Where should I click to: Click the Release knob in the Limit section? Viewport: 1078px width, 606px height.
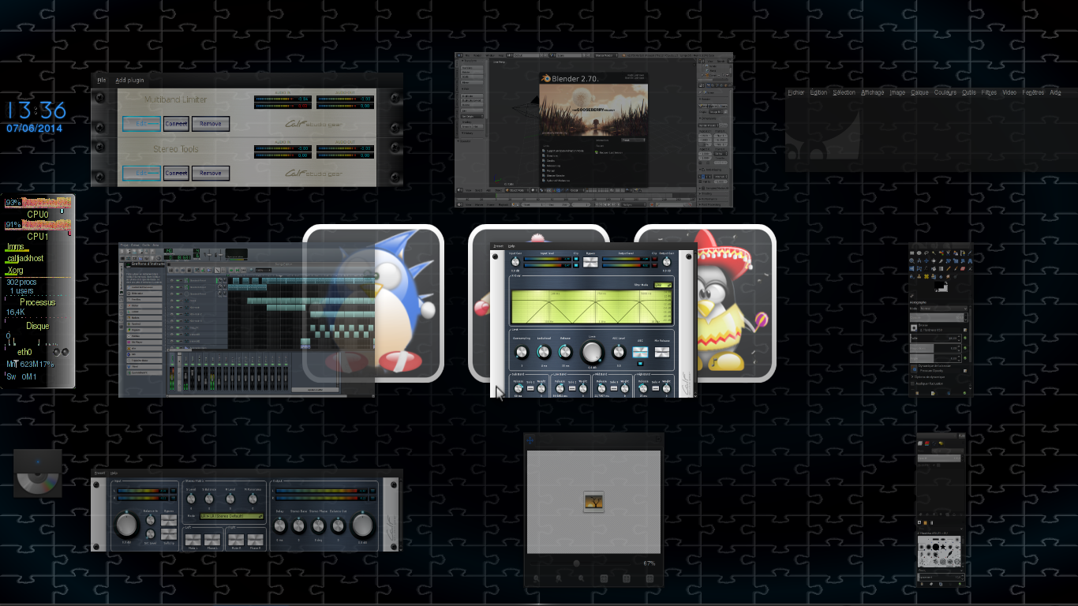coord(565,351)
